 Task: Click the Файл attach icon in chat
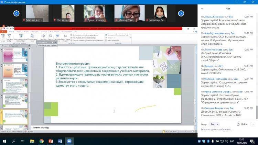pos(242,124)
